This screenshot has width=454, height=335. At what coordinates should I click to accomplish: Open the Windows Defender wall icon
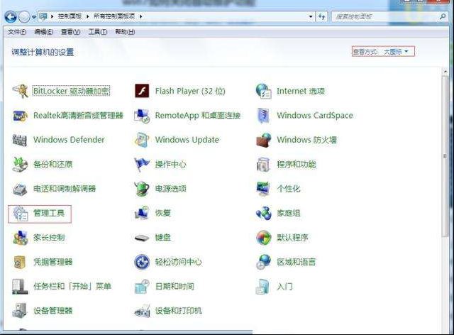tap(20, 140)
